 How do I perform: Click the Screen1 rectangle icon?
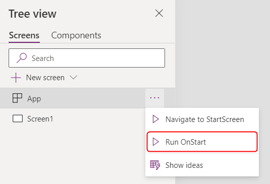pos(18,118)
